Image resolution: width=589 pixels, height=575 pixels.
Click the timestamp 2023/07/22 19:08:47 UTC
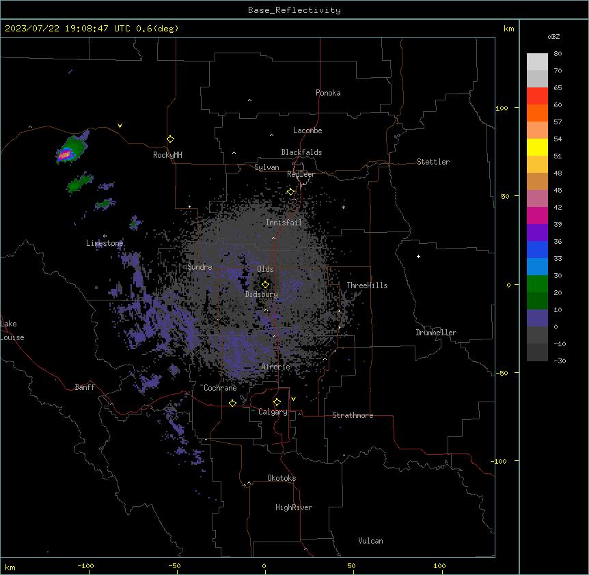click(x=68, y=29)
